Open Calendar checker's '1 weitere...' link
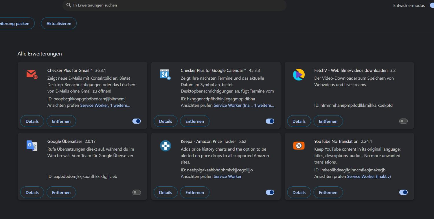The image size is (434, 219). tap(264, 105)
